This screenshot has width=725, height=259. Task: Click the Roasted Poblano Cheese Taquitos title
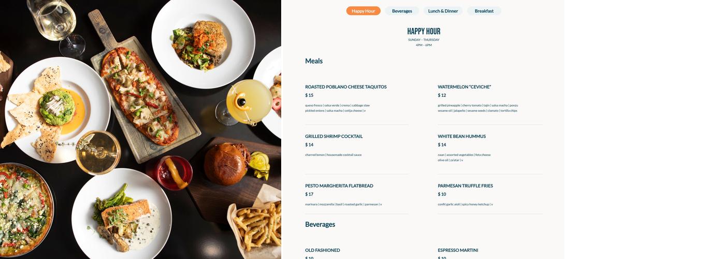pos(346,87)
